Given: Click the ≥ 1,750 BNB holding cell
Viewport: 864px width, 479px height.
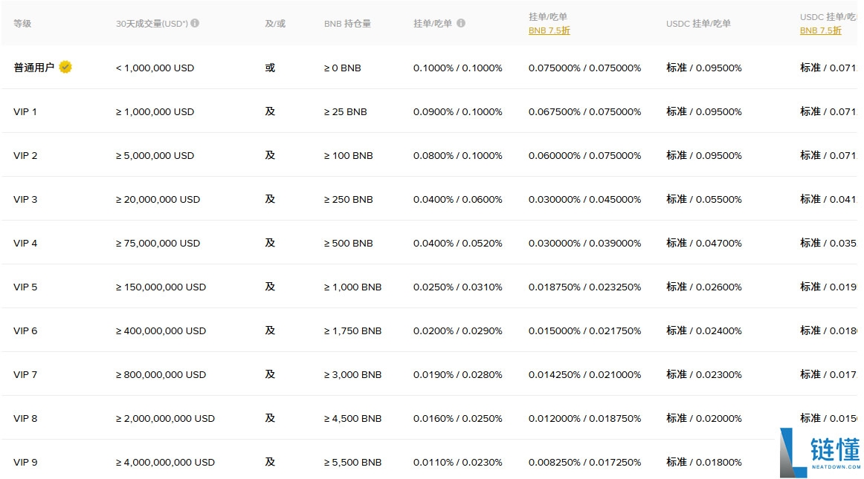Looking at the screenshot, I should click(352, 331).
